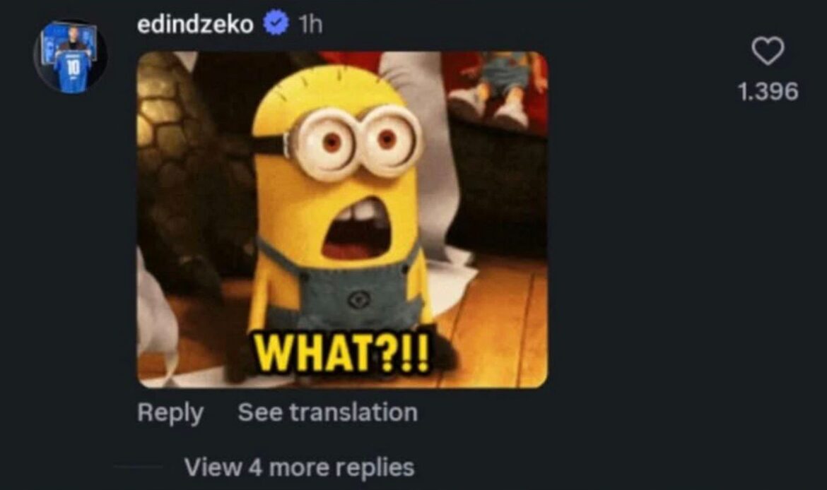
Task: Like the comment with the heart icon
Action: 768,51
